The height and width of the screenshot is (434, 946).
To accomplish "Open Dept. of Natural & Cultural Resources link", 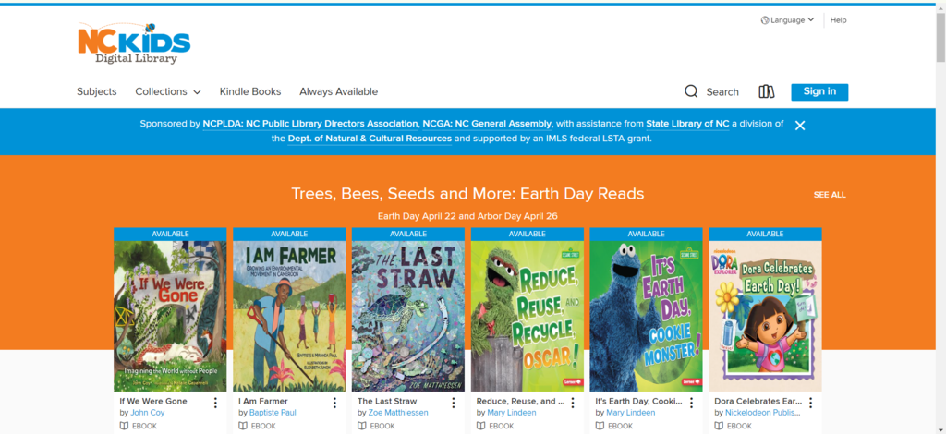I will [370, 138].
